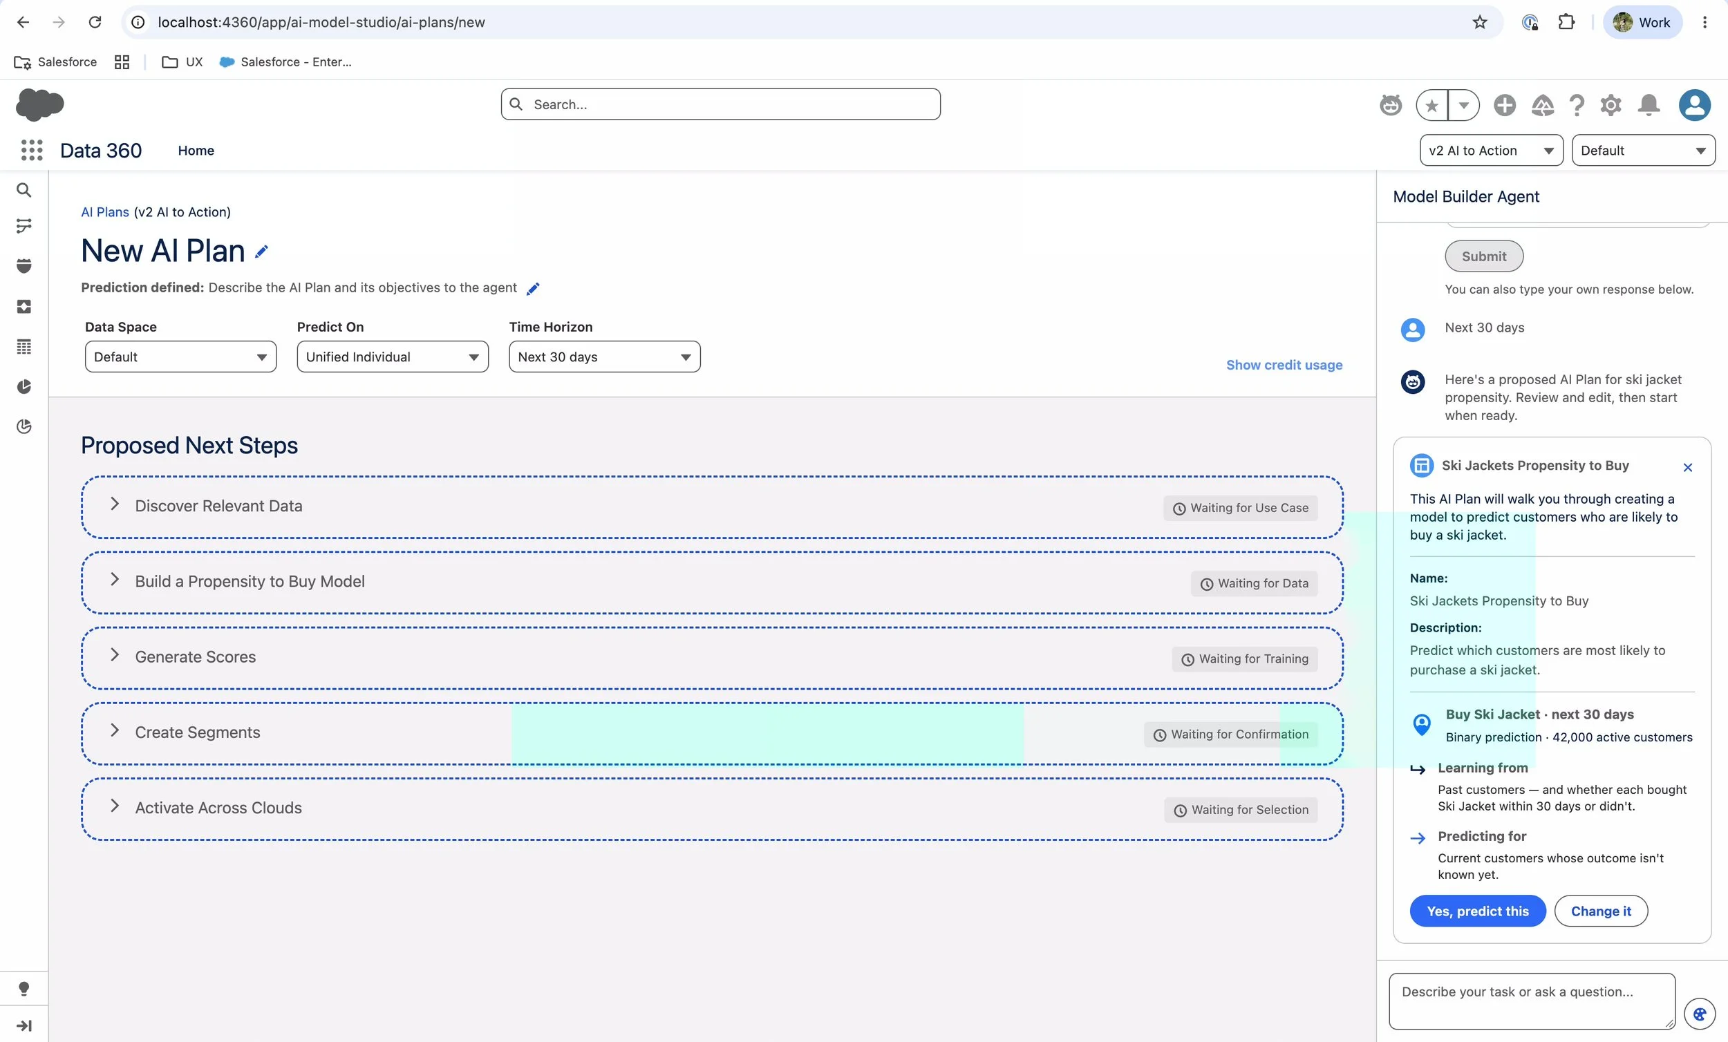Open the App Launcher grid icon
The image size is (1728, 1042).
pos(32,150)
